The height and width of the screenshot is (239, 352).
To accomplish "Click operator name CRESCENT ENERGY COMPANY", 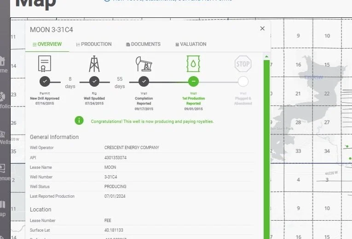I will coord(132,148).
